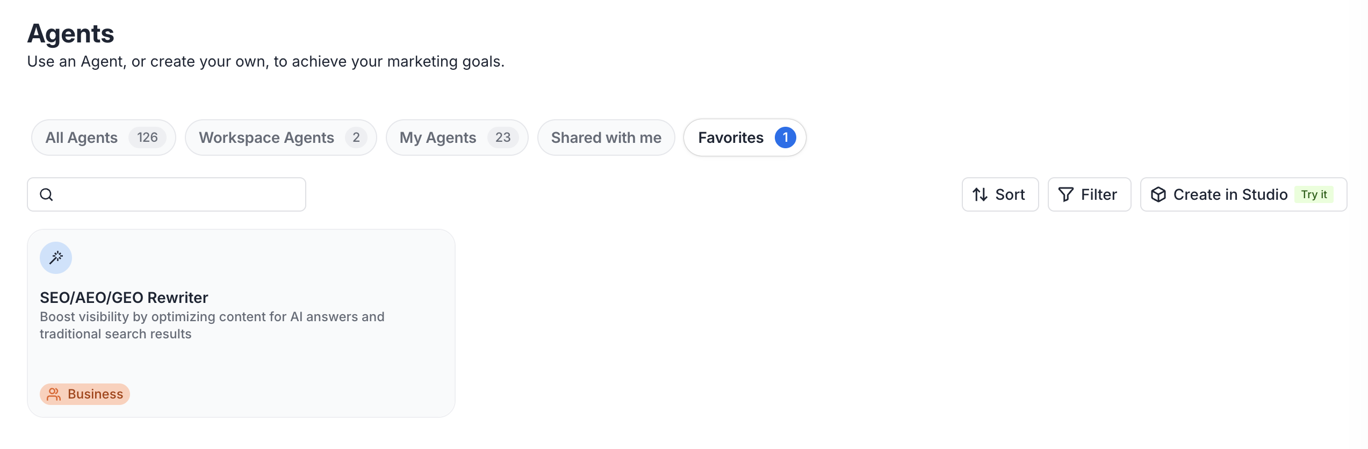Click the 126 count badge on All Agents

coord(147,137)
